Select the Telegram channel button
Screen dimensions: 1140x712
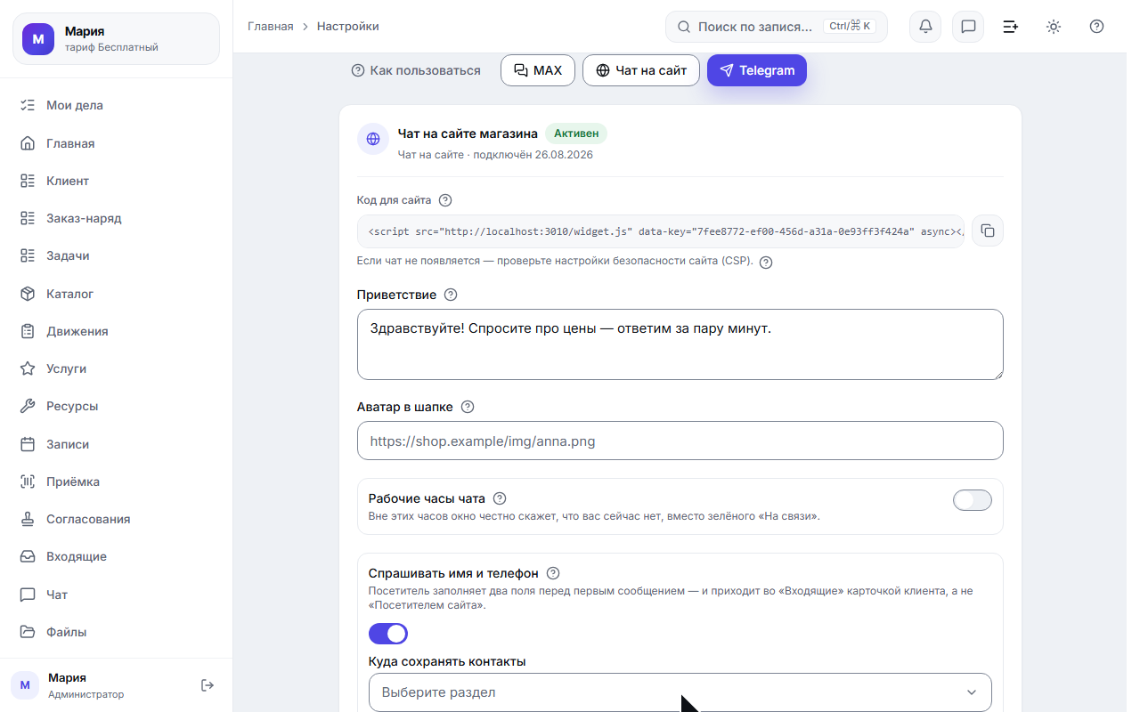(x=757, y=70)
